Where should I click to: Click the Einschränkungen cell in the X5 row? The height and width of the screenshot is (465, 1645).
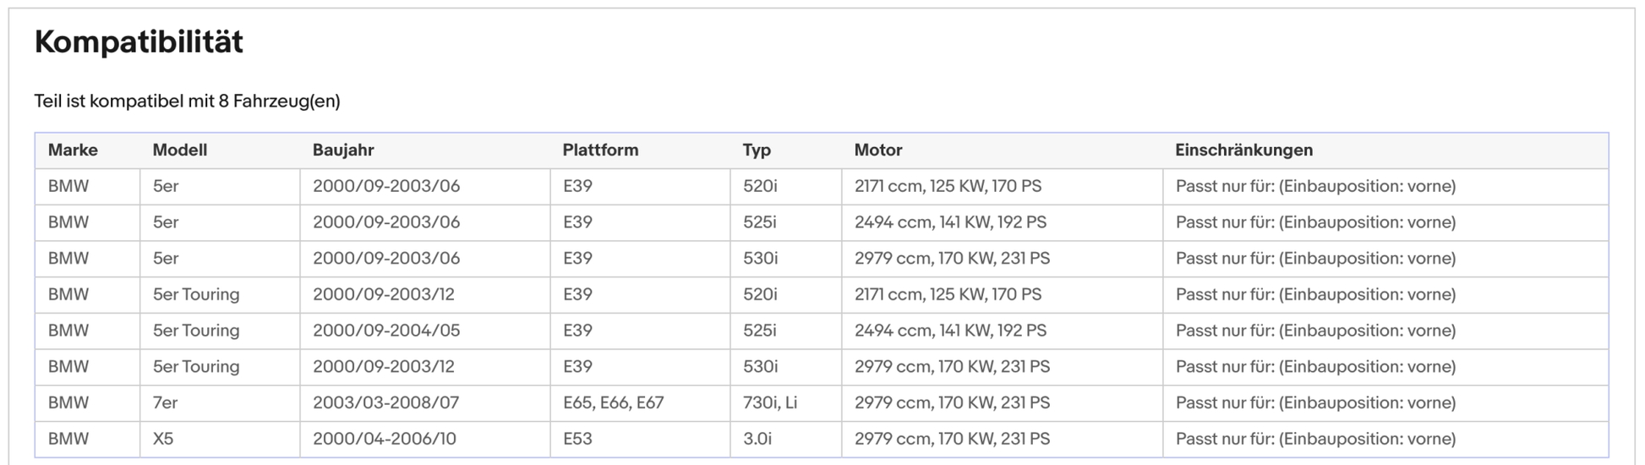[1385, 440]
